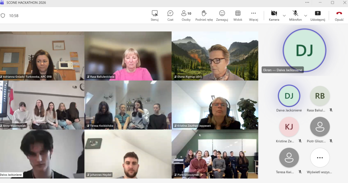Raise hand with Podnieś rękę
The height and width of the screenshot is (183, 348).
204,15
